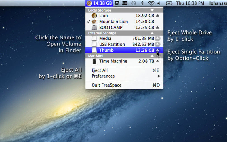Click the Thu 10:38 PM clock

click(x=190, y=3)
